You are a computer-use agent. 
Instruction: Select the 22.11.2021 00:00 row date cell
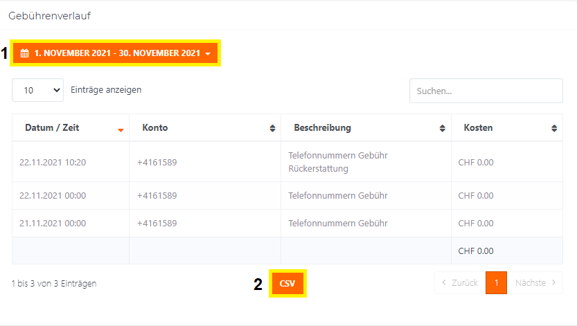point(53,196)
